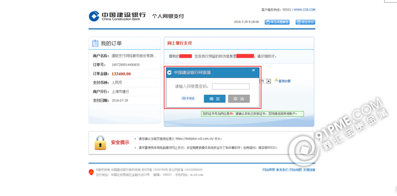Click the gold padlock 安全提示 icon
This screenshot has height=196, width=397.
(100, 143)
